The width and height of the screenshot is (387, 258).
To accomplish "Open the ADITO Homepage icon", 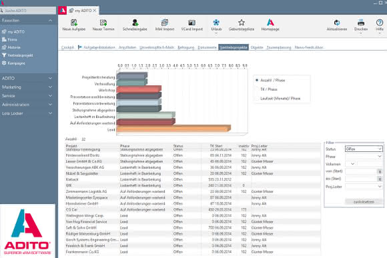I will (270, 23).
